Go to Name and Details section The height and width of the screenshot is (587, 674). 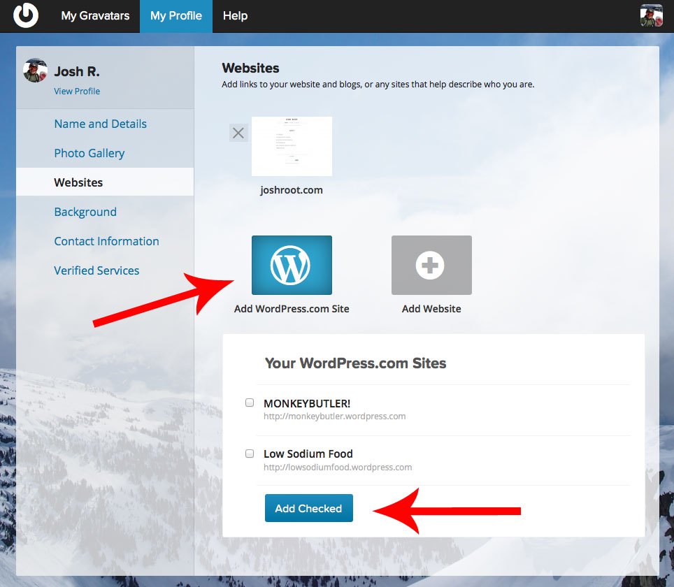101,124
